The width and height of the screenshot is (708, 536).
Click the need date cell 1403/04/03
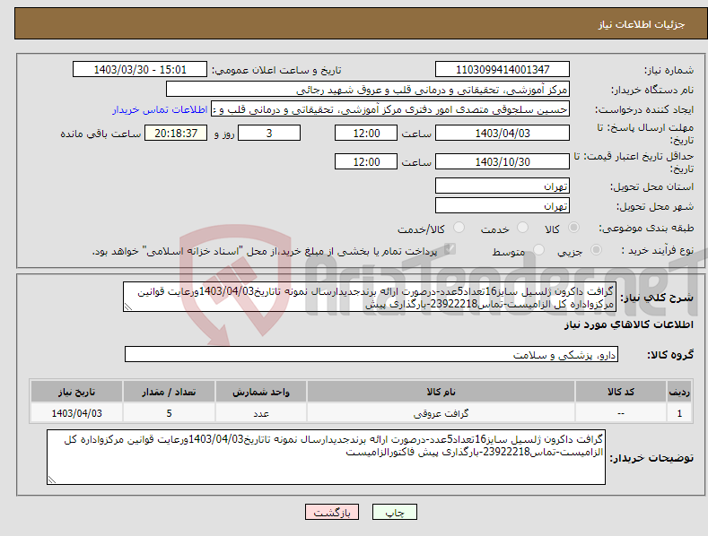pyautogui.click(x=77, y=413)
